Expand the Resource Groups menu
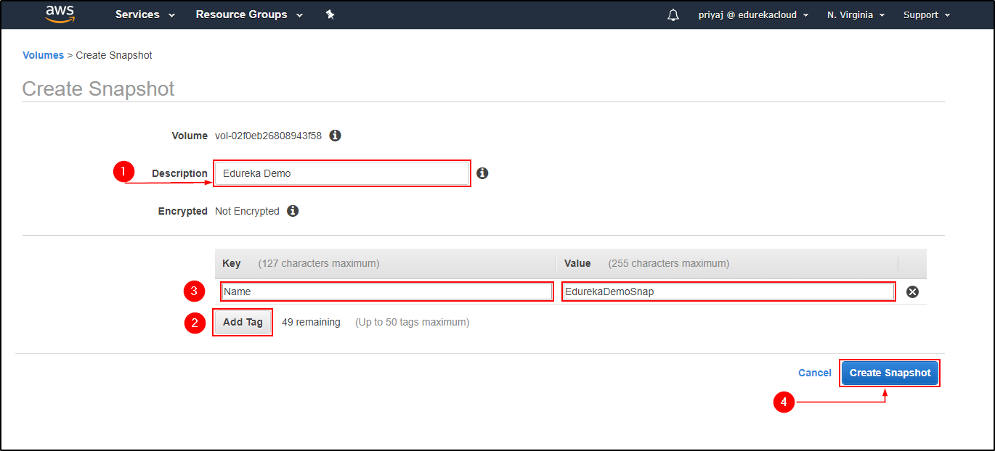 249,15
